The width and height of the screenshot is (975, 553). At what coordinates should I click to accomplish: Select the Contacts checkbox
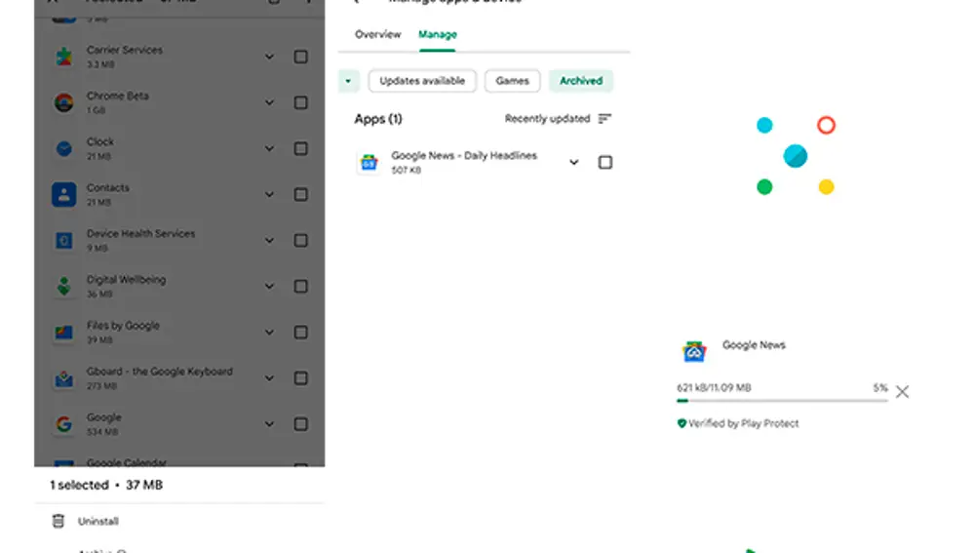[x=300, y=195]
